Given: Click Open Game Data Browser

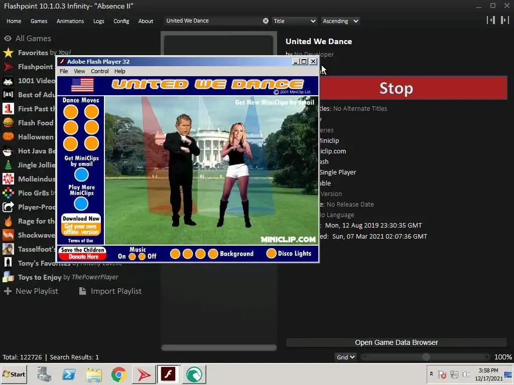Looking at the screenshot, I should pyautogui.click(x=397, y=342).
